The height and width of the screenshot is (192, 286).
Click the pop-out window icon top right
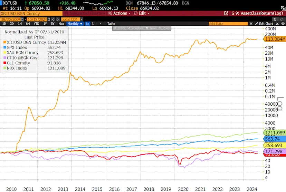pyautogui.click(x=283, y=8)
